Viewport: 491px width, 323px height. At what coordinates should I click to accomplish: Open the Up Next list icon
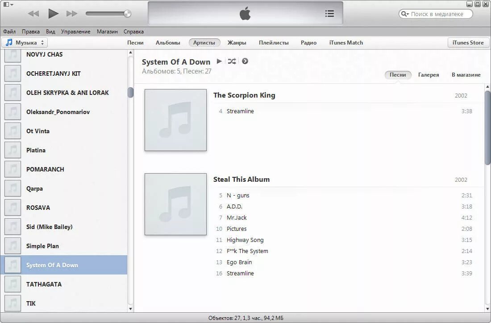click(329, 13)
